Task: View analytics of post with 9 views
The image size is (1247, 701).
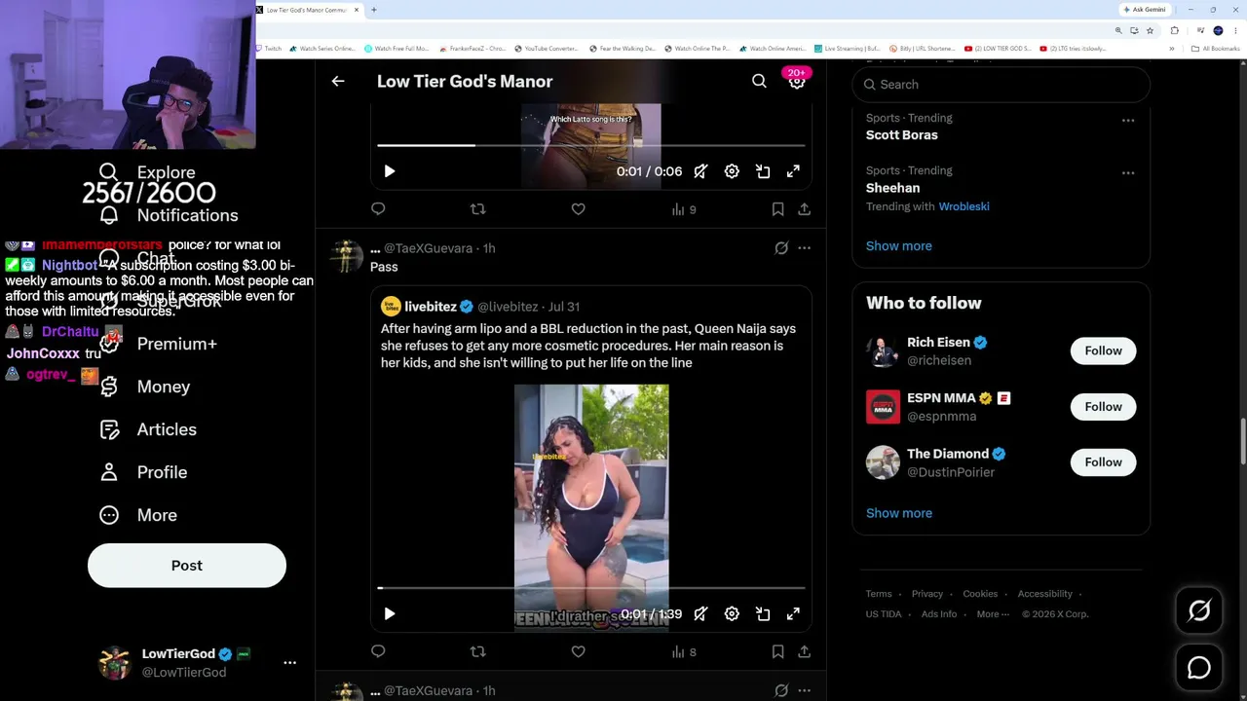Action: [683, 209]
